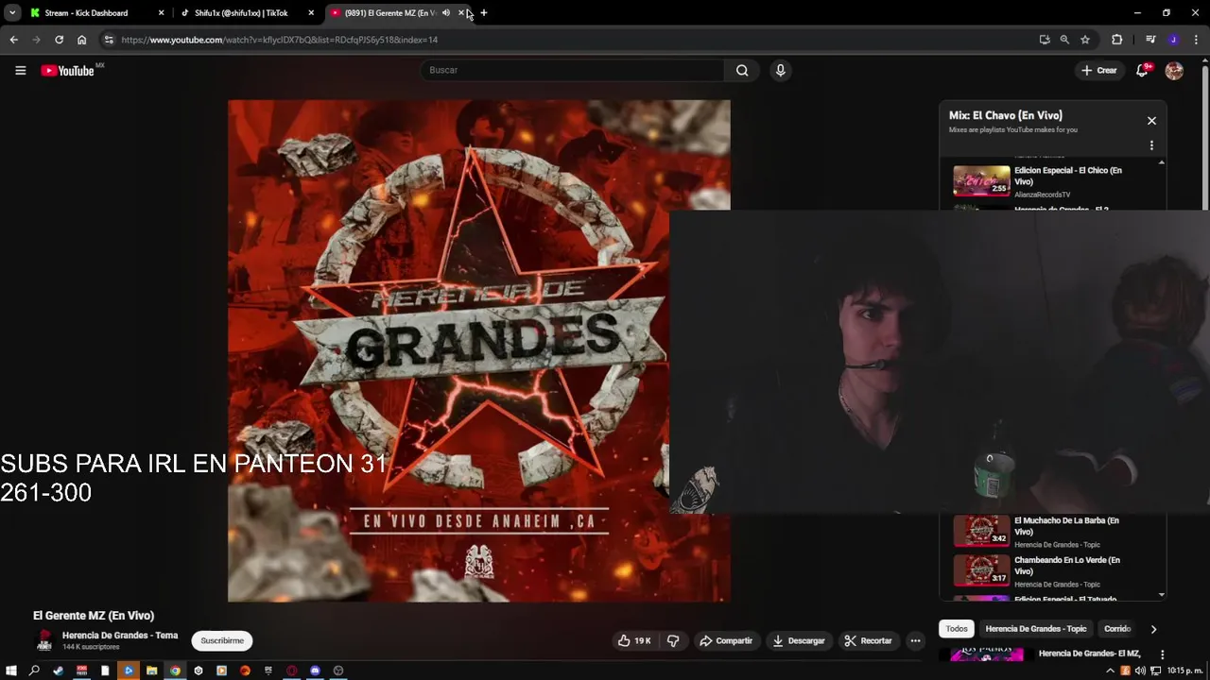Open the media control music icon
The image size is (1210, 680).
tap(1150, 40)
